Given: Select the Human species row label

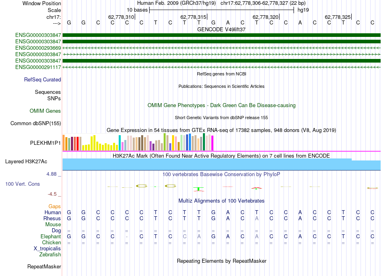Looking at the screenshot, I should pyautogui.click(x=53, y=212).
